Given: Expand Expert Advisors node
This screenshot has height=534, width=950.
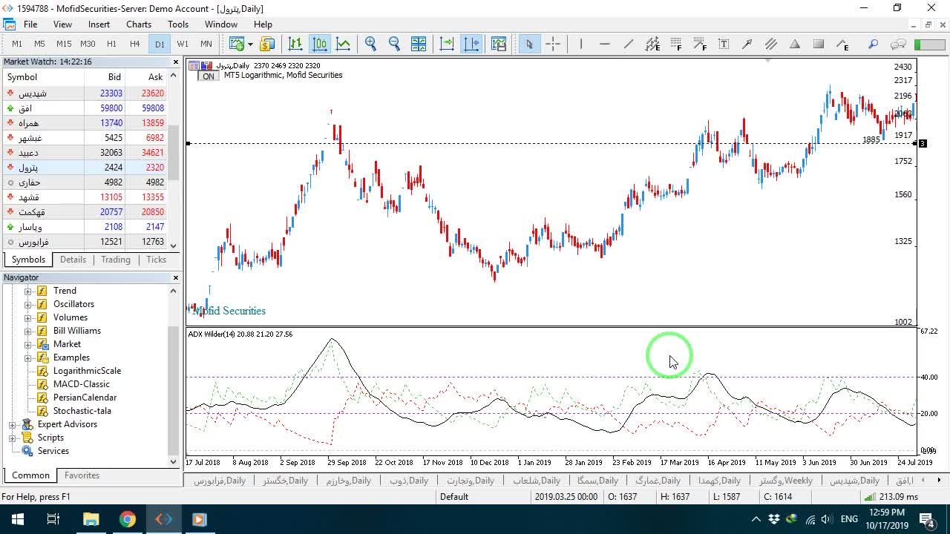Looking at the screenshot, I should click(x=13, y=424).
